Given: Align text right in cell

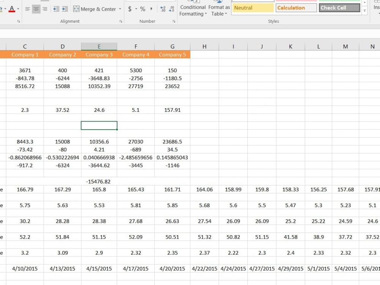Looking at the screenshot, I should tap(45, 9).
